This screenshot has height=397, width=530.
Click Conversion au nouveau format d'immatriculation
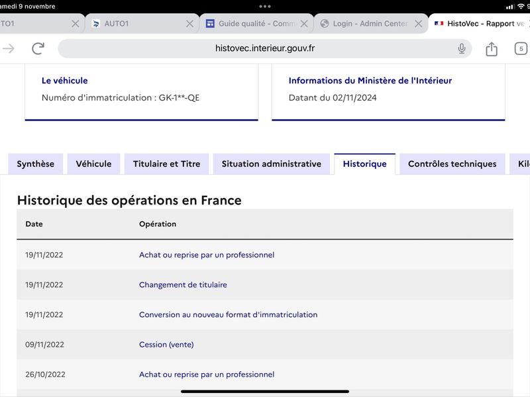228,315
